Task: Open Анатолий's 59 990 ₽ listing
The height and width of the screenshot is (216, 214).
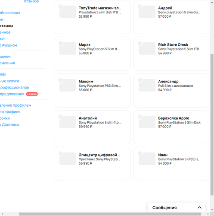Action: coord(92,127)
